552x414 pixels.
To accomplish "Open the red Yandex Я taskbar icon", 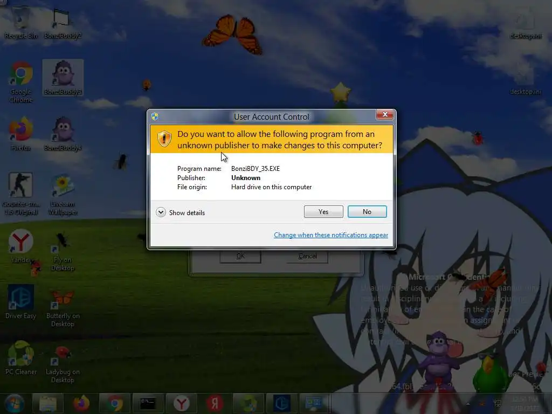I will pos(215,403).
